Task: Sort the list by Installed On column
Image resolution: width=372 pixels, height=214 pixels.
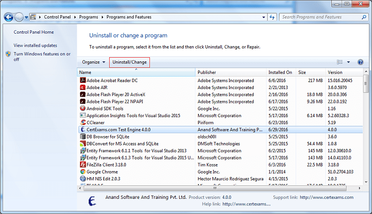Action: 281,72
